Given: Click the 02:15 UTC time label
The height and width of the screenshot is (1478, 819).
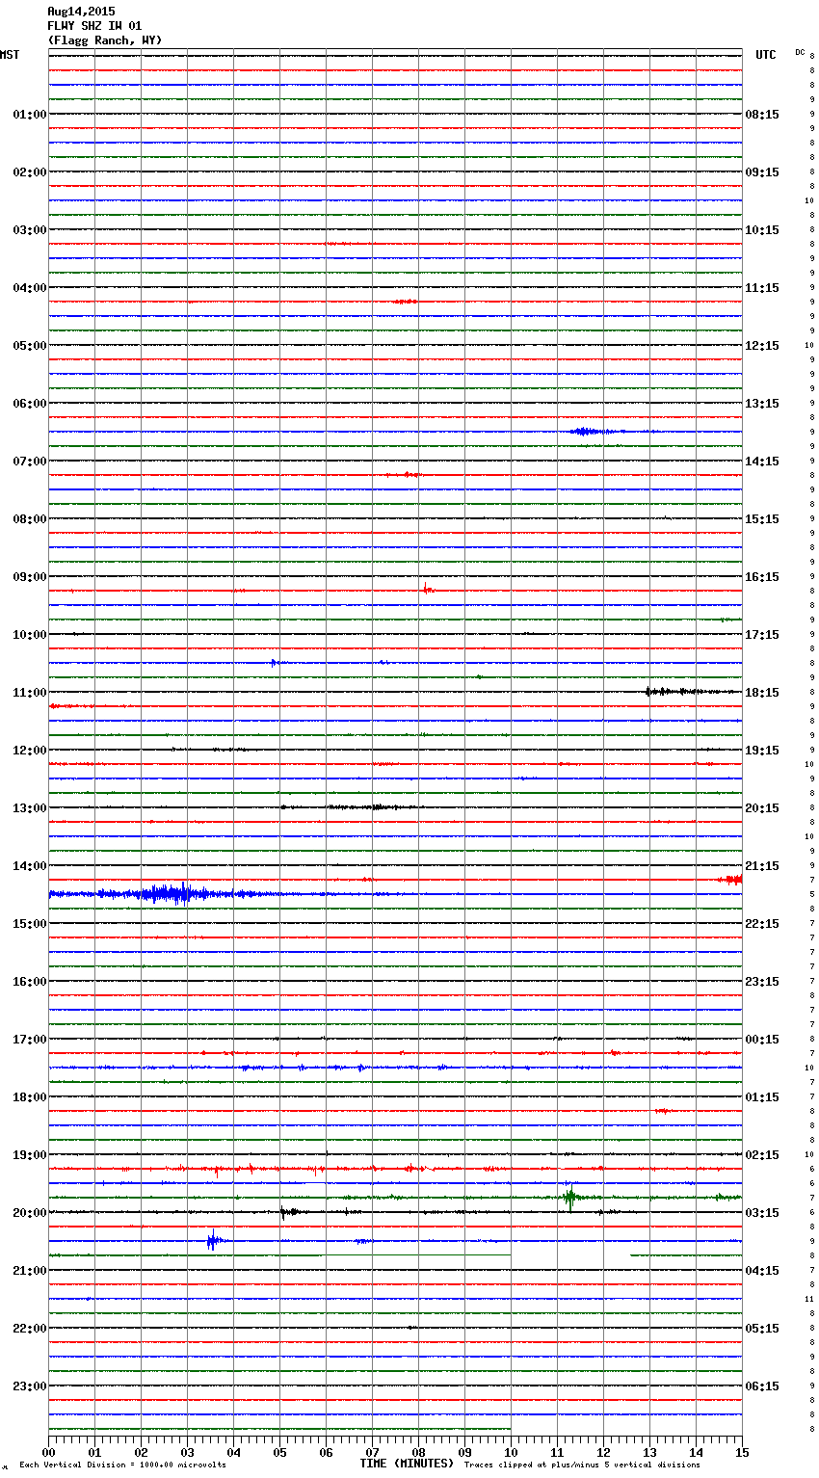Looking at the screenshot, I should tap(762, 1155).
